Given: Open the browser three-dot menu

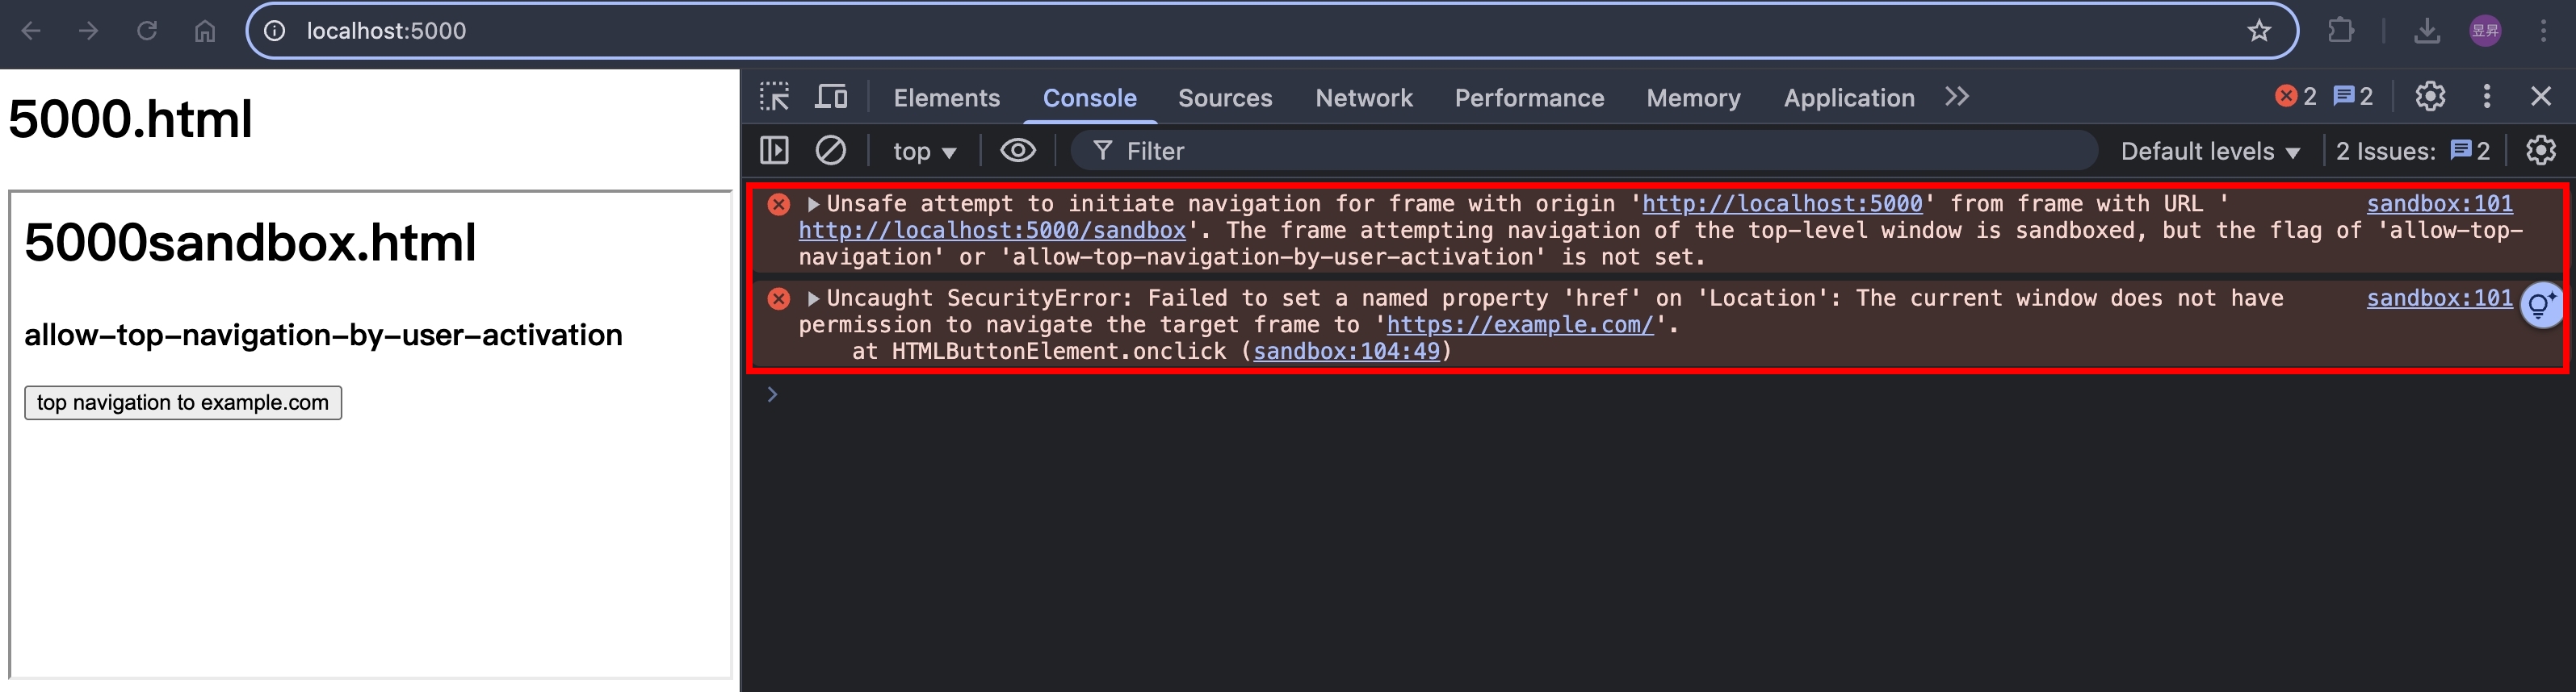Looking at the screenshot, I should 2544,31.
